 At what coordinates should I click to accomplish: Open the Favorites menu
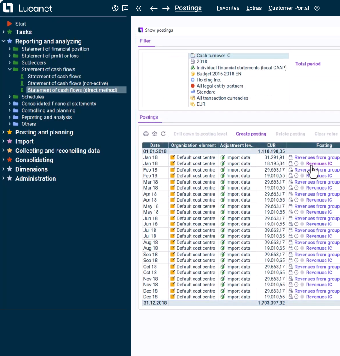coord(228,8)
